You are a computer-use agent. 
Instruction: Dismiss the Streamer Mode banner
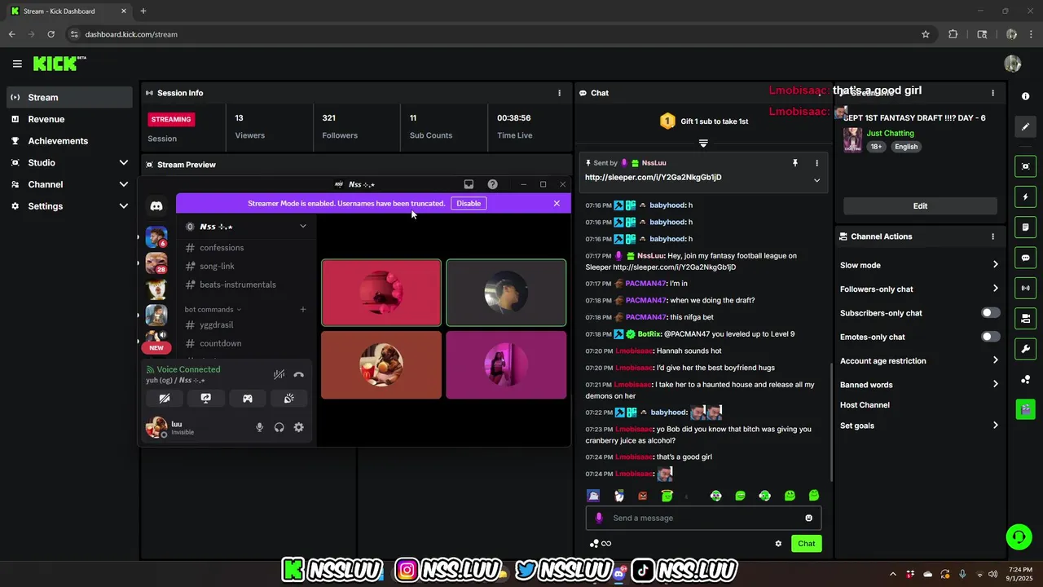point(557,203)
